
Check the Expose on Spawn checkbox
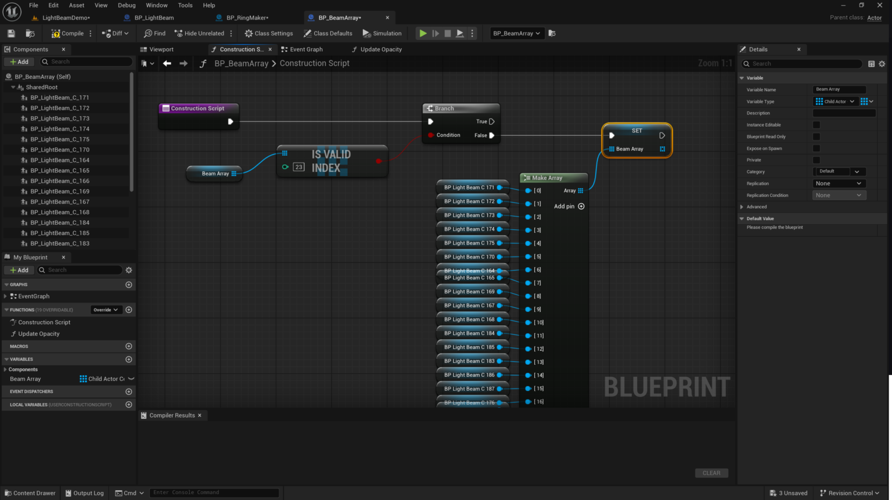[817, 148]
